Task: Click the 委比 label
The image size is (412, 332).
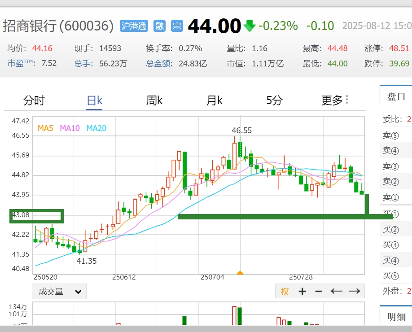Action: (x=393, y=119)
